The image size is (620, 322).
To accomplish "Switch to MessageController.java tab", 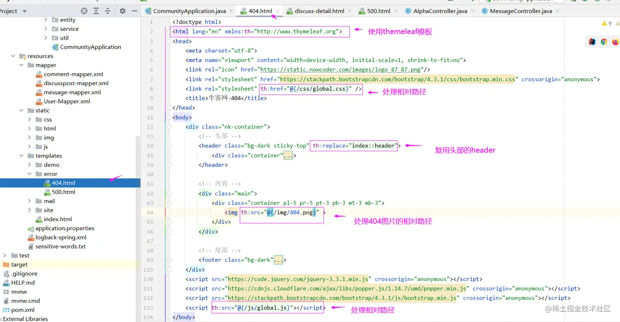I will tap(521, 11).
